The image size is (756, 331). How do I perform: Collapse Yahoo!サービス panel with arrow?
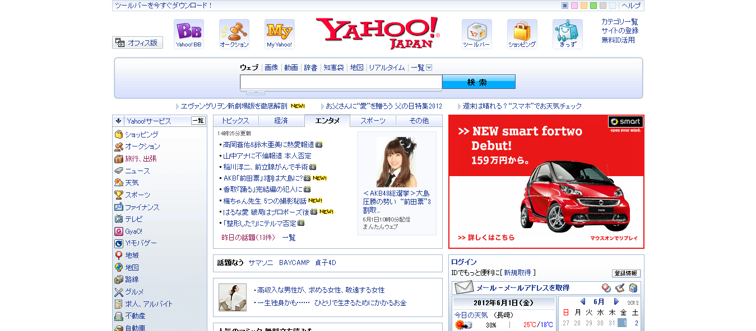pos(119,121)
